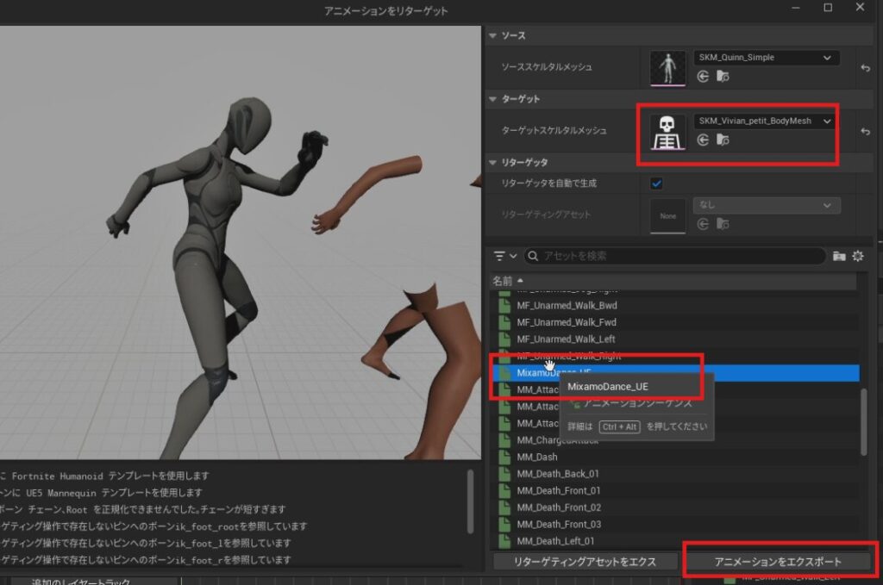The image size is (883, 585).
Task: Select MF_Unarmed_Walk_Bwd animation
Action: (676, 306)
